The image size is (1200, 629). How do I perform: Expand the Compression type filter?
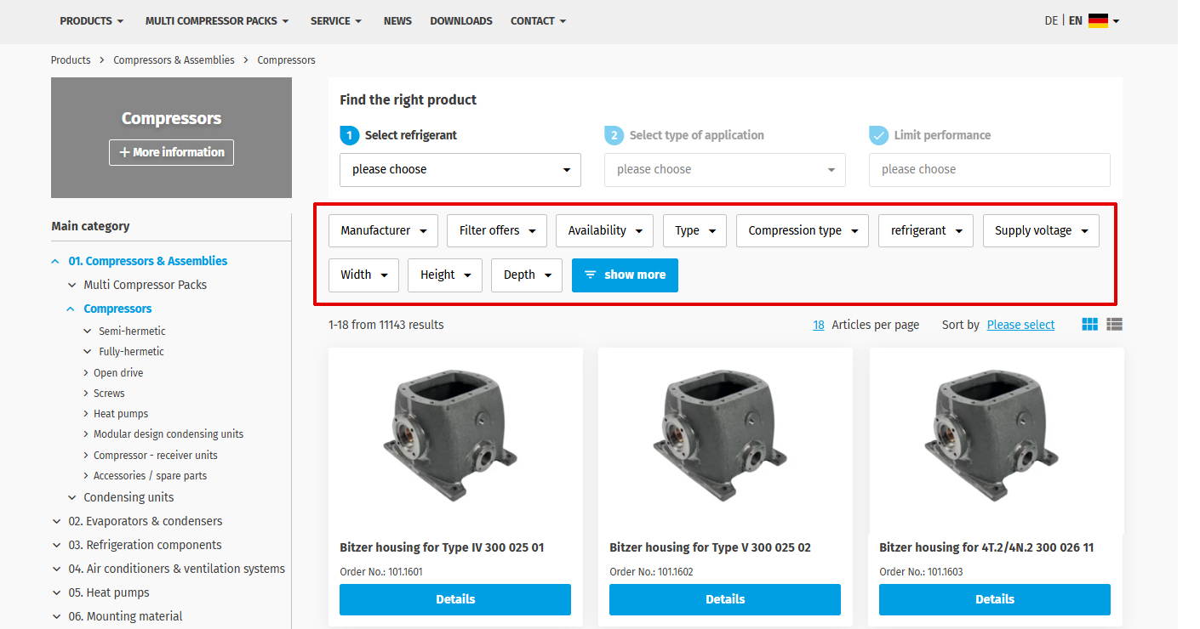point(803,230)
